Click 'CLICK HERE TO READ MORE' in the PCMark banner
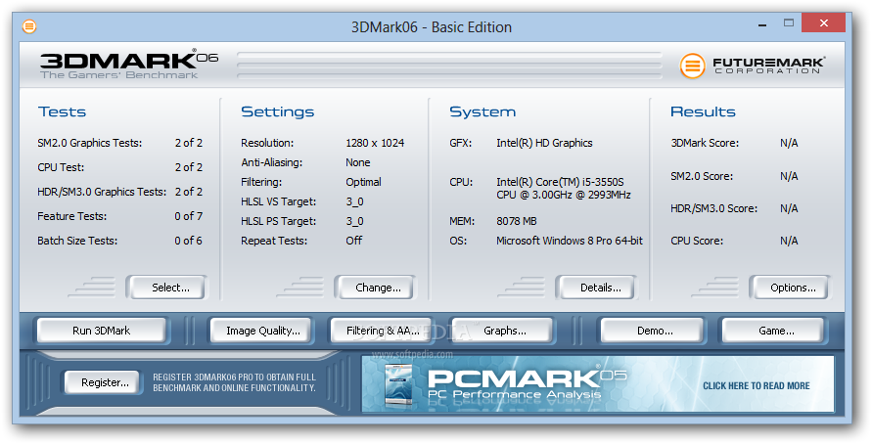This screenshot has height=444, width=872. 756,385
